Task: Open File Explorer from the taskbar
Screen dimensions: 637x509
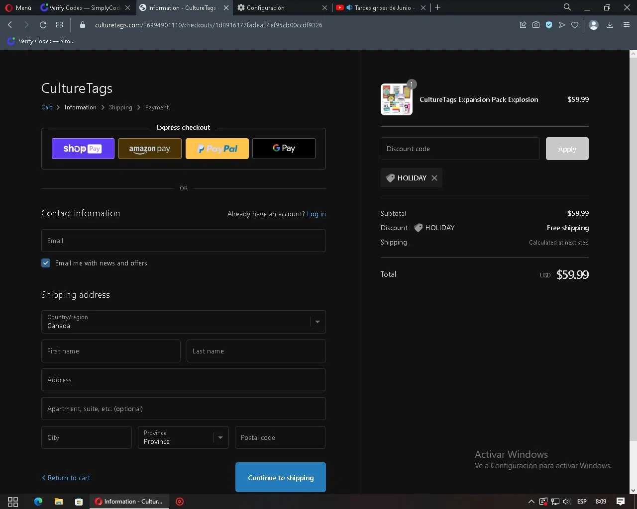Action: (x=59, y=502)
